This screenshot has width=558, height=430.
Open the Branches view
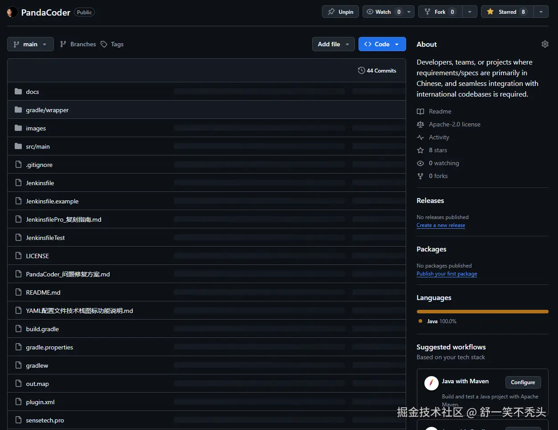[78, 44]
